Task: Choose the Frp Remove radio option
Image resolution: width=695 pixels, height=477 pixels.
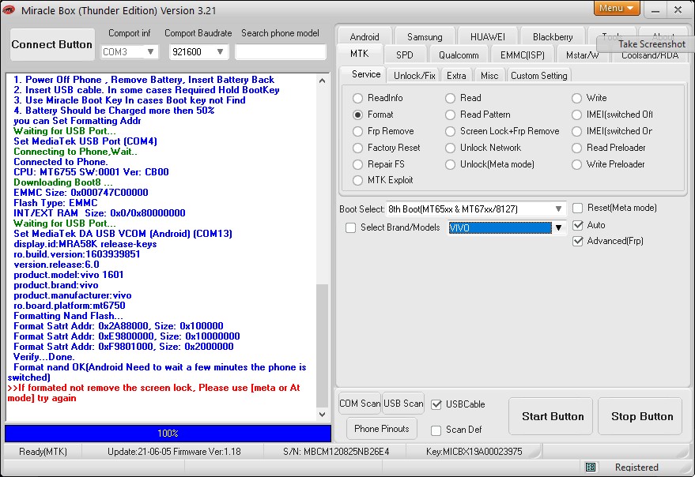Action: pyautogui.click(x=357, y=132)
